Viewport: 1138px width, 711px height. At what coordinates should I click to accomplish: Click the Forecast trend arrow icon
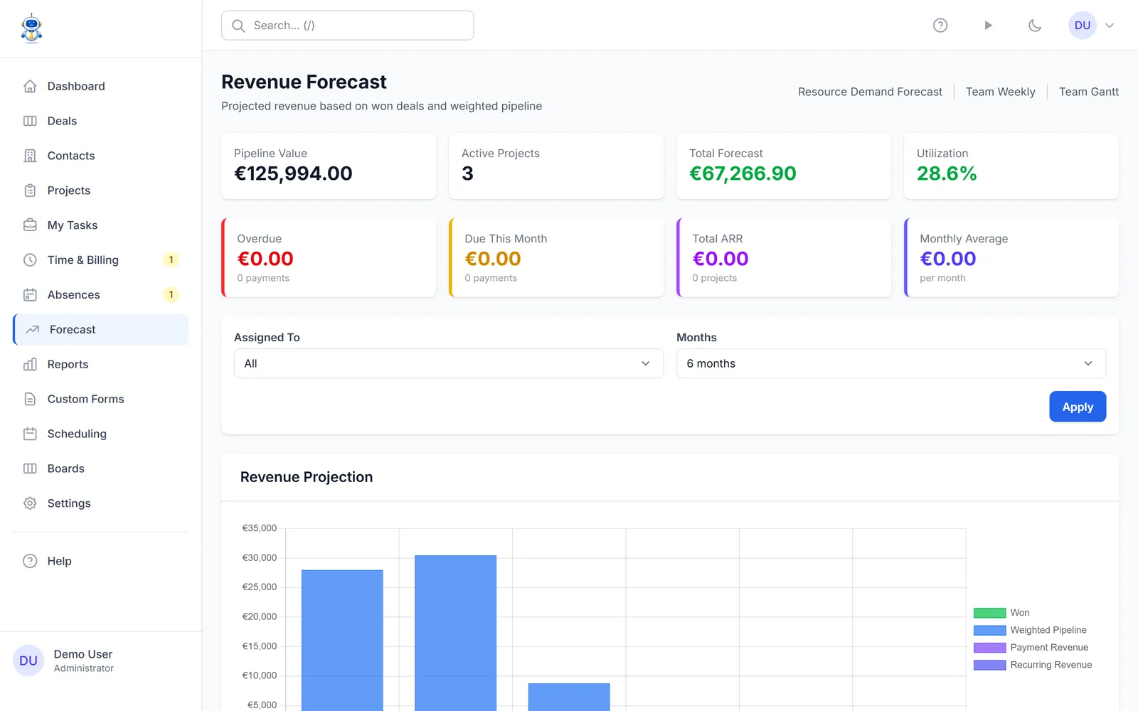33,330
